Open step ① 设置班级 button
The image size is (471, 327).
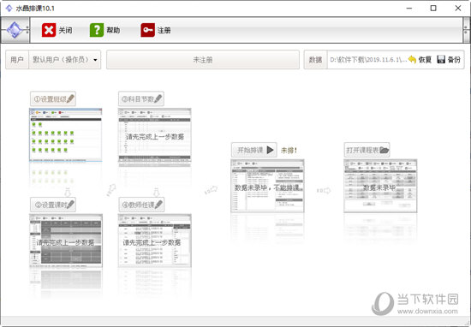[53, 98]
